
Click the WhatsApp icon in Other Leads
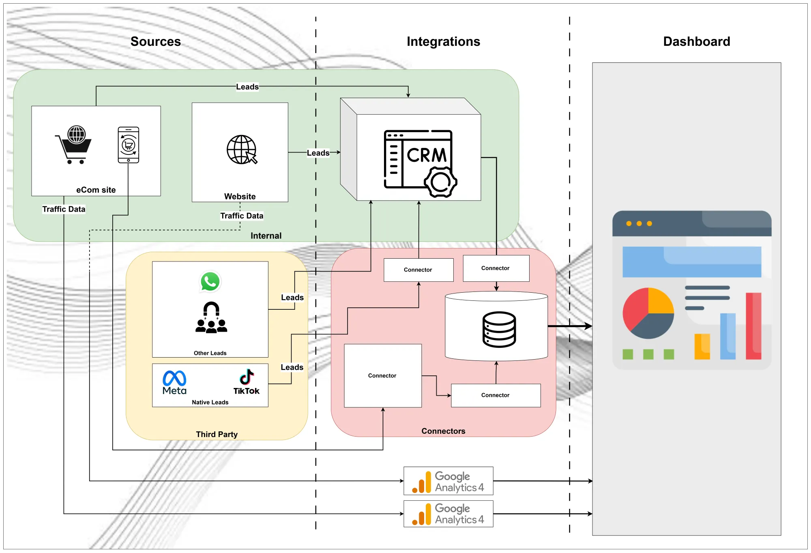[210, 281]
